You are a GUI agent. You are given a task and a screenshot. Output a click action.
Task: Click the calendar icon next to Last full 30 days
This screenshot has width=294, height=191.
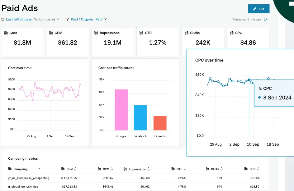[x=3, y=19]
